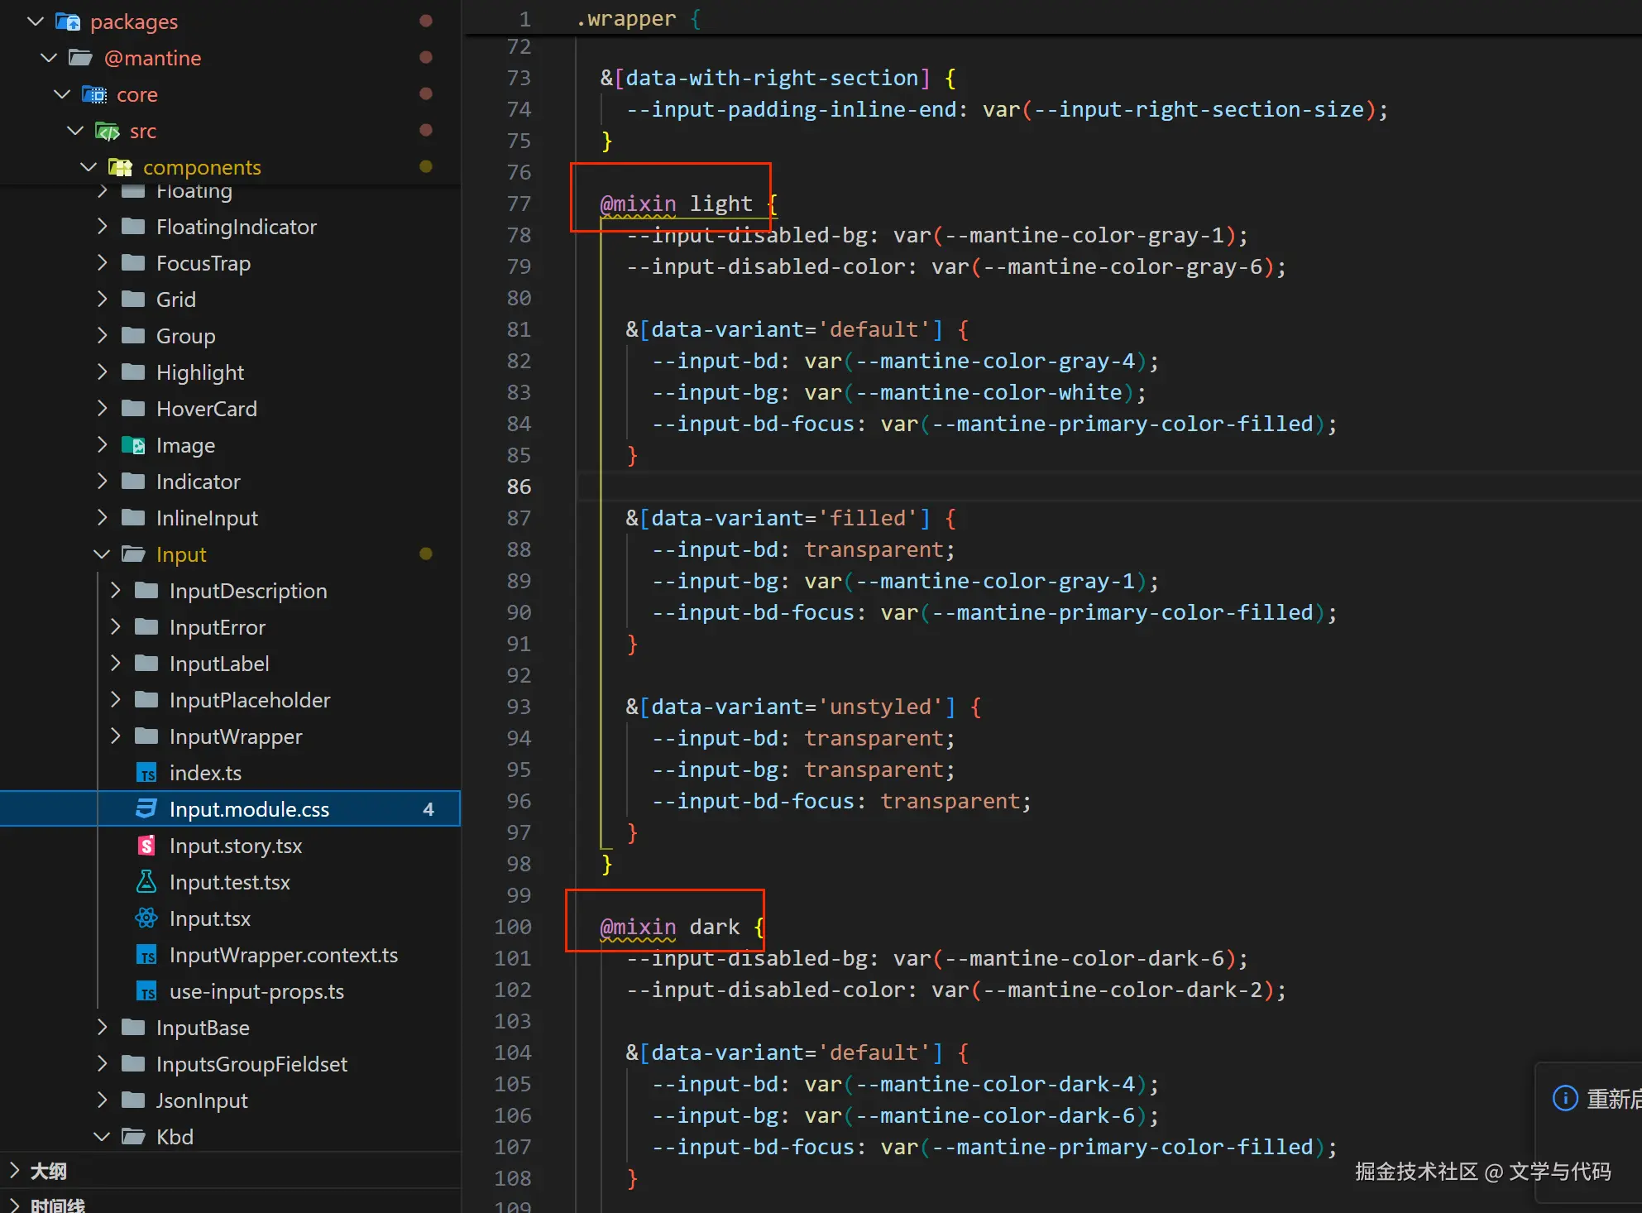Screen dimensions: 1642x1213
Task: Click the React icon beside Input.tsx
Action: 146,918
